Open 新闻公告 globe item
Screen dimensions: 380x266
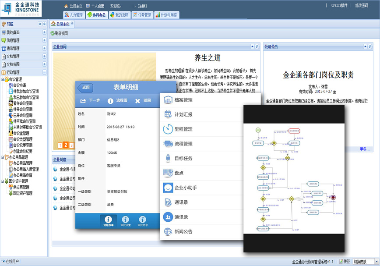coord(168,231)
